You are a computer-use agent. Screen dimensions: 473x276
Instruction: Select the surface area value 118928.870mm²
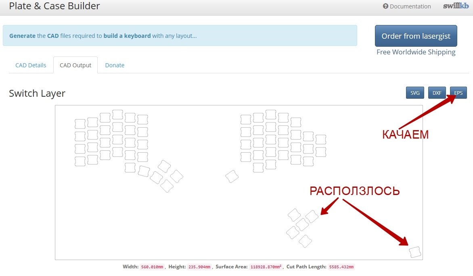[x=266, y=267]
